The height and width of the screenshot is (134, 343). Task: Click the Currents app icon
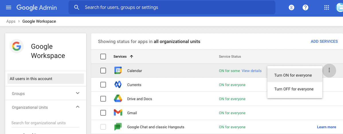coord(118,85)
